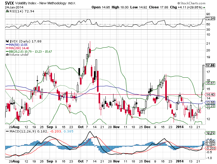Click the $VIX candlestick legend icon
The height and width of the screenshot is (164, 217).
[7, 41]
